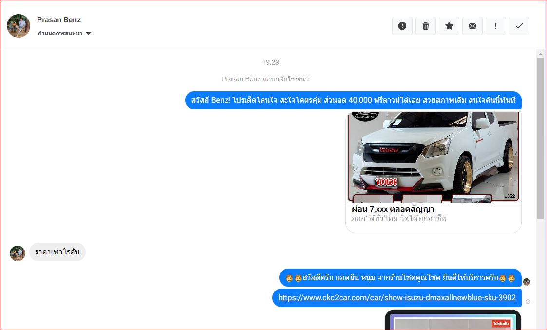Viewport: 547px width, 330px height.
Task: Open the ckc2car.com isuzu dmax link
Action: (x=396, y=298)
